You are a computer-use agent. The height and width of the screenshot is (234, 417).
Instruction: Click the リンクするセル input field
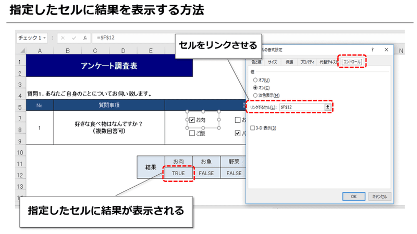(x=302, y=107)
